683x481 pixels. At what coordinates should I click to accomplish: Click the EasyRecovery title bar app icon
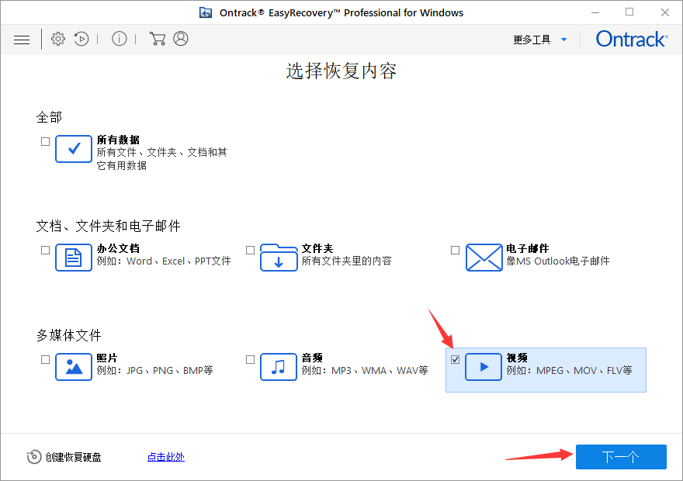coord(206,12)
